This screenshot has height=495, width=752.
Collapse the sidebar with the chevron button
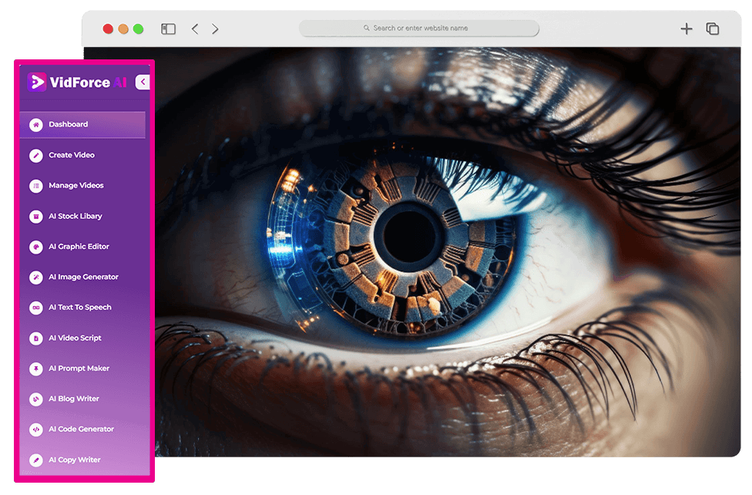(x=142, y=82)
